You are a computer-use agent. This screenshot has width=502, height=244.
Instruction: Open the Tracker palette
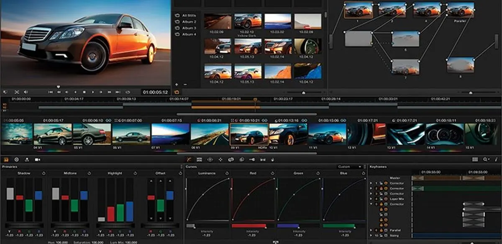(231, 159)
